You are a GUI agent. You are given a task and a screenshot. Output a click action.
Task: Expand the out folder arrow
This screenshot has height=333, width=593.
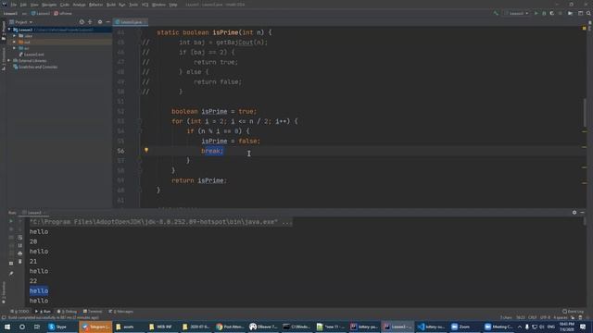[x=15, y=42]
